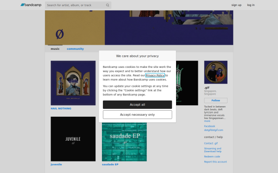
Task: Open the Redeem code link
Action: pyautogui.click(x=212, y=156)
